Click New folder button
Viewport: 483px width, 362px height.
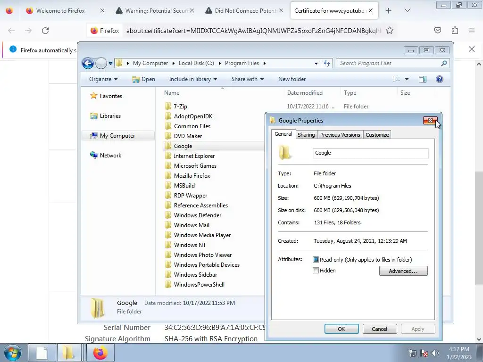(291, 79)
